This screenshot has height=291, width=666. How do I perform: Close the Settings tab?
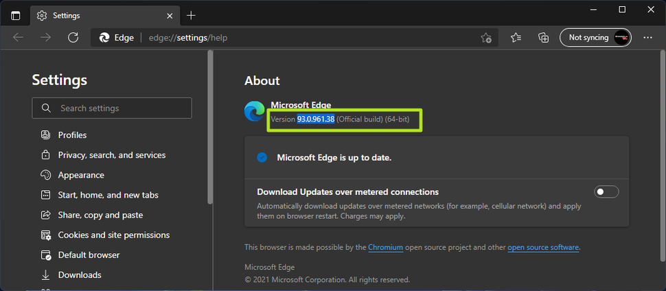tap(170, 16)
